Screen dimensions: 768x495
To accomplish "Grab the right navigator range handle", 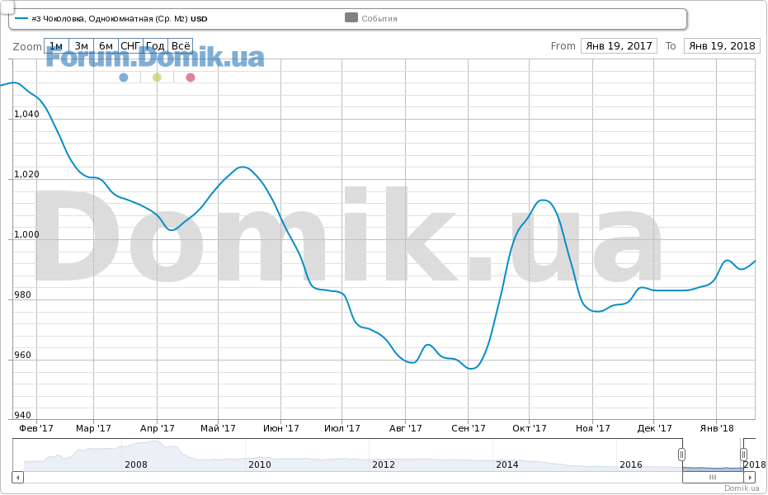I will point(743,455).
